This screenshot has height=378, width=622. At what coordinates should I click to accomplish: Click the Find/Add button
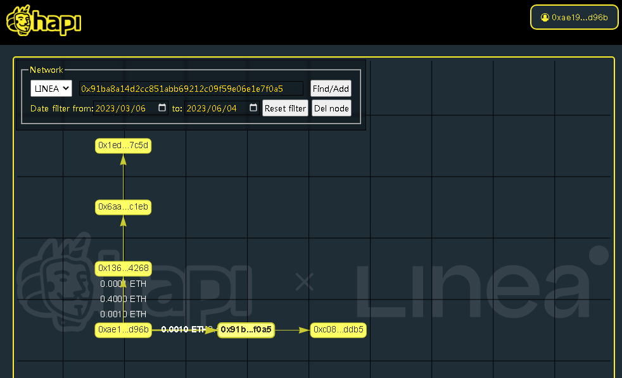[x=331, y=89]
